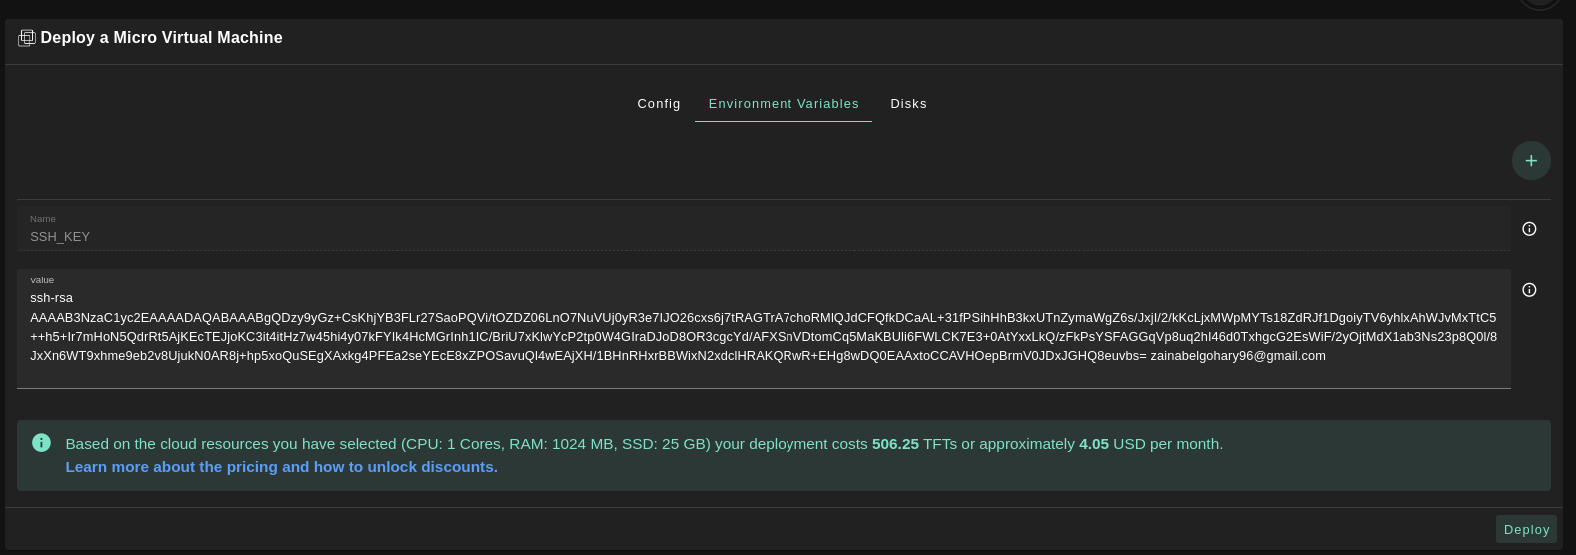Click the 'Deploy a Micro Virtual Machine' heading
This screenshot has width=1576, height=555.
tap(161, 38)
